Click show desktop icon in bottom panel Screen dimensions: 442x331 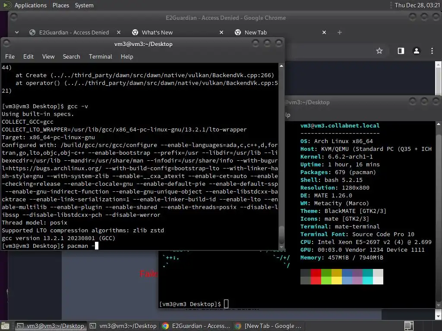pyautogui.click(x=5, y=326)
